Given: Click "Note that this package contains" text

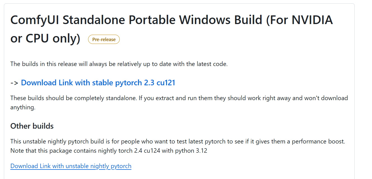Looking at the screenshot, I should [53, 151].
